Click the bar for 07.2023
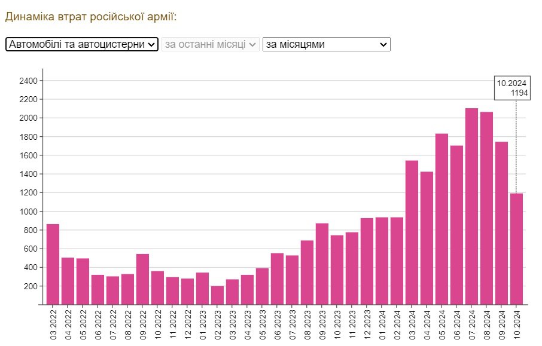Viewport: 542px width, 346px height. click(292, 280)
